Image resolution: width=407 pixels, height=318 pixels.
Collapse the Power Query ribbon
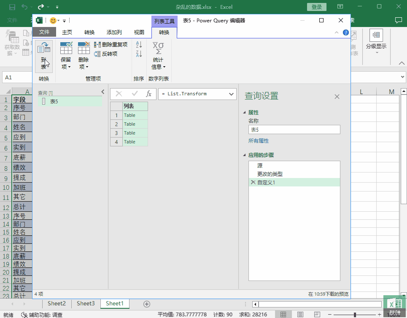pos(337,32)
